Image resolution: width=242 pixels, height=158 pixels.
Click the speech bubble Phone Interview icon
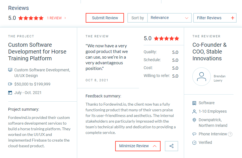click(194, 134)
